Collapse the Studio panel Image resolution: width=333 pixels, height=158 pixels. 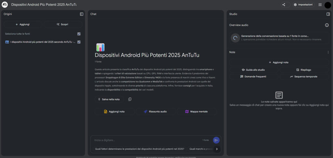coord(328,14)
